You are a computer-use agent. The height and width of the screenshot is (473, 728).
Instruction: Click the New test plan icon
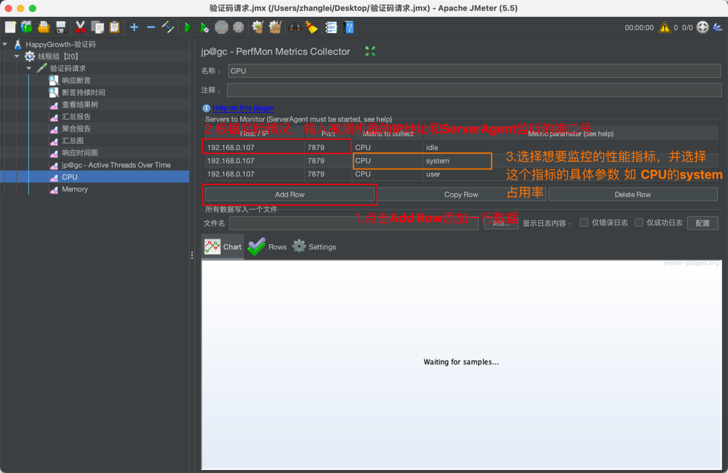[11, 27]
